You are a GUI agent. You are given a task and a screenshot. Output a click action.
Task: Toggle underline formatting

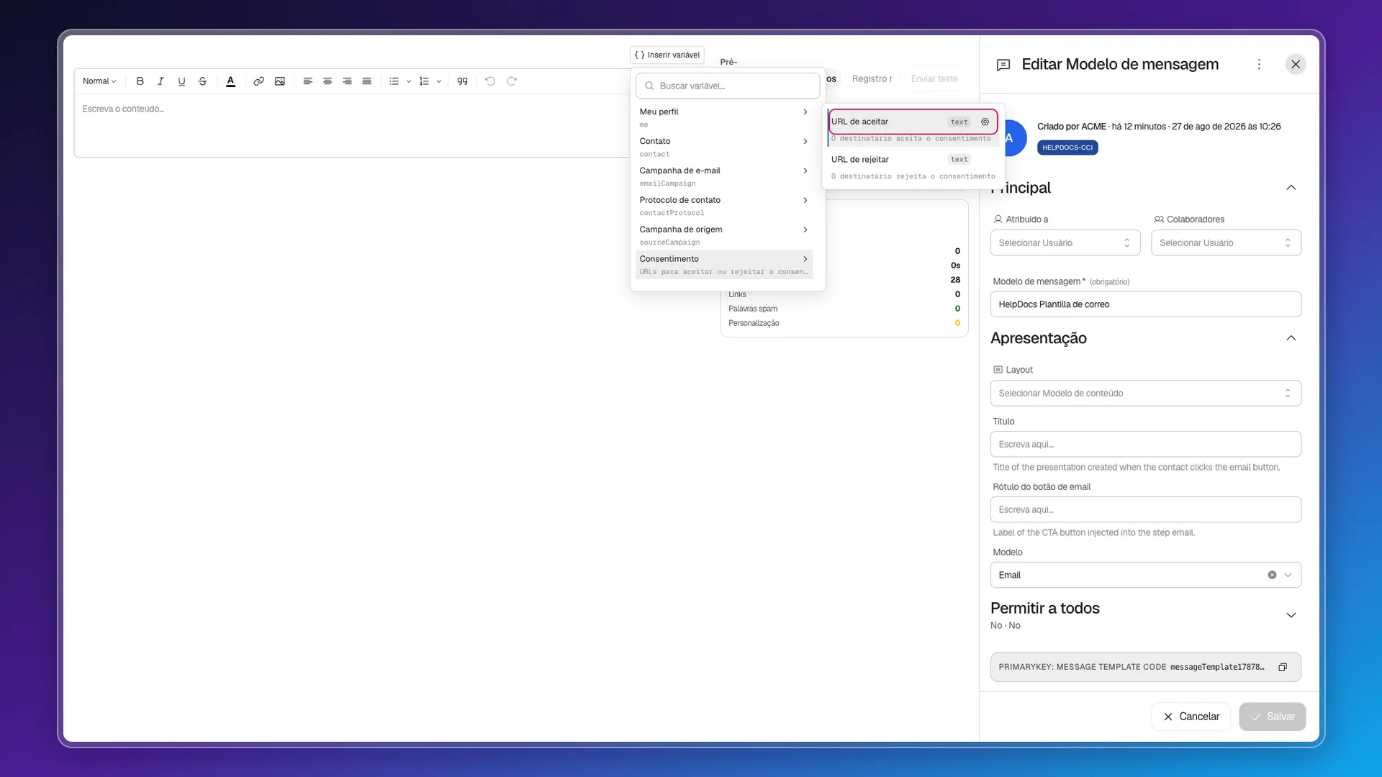[x=181, y=81]
